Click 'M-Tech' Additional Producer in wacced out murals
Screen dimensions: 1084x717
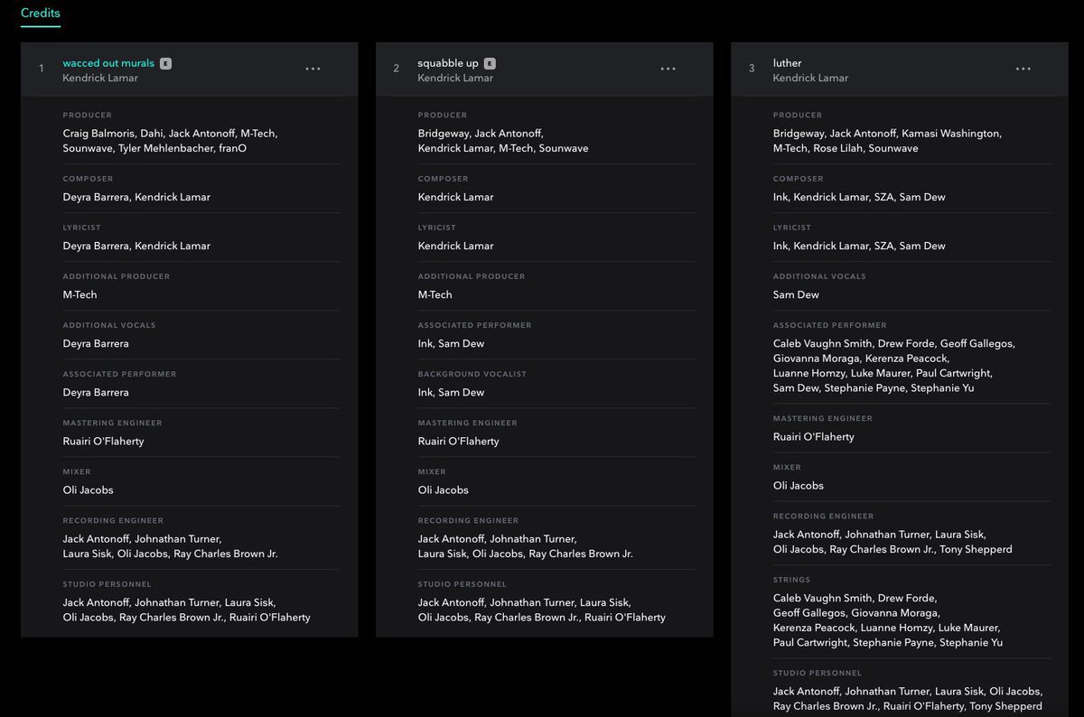coord(79,294)
